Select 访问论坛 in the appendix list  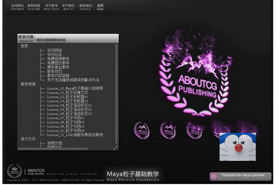tap(55, 55)
